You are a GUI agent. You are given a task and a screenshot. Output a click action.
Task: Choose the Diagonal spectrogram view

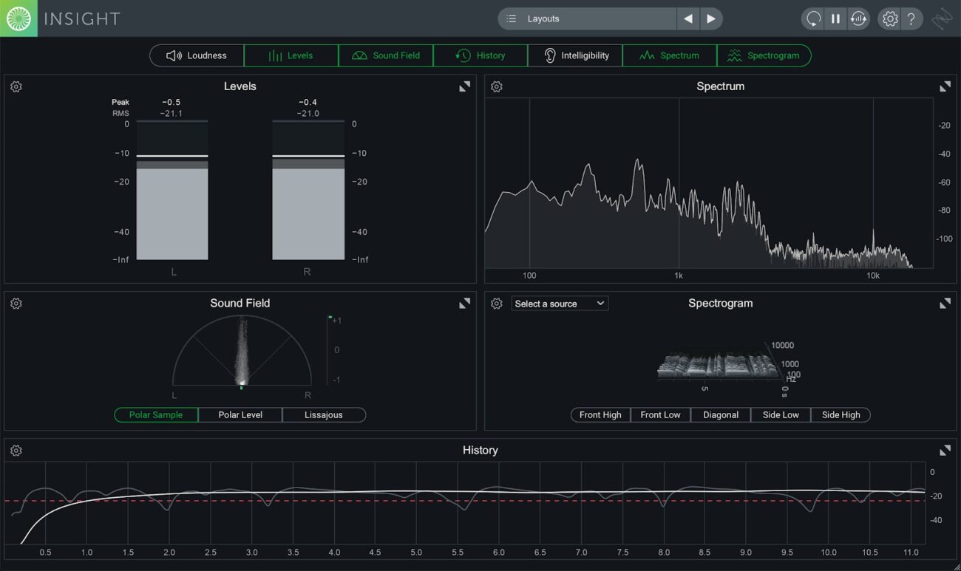pos(721,415)
